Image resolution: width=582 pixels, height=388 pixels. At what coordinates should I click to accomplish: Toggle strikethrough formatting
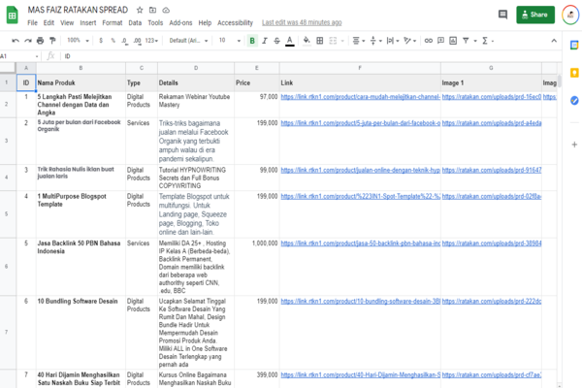[x=277, y=41]
